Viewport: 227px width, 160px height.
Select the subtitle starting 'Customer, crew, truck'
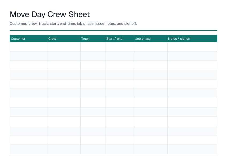point(73,23)
